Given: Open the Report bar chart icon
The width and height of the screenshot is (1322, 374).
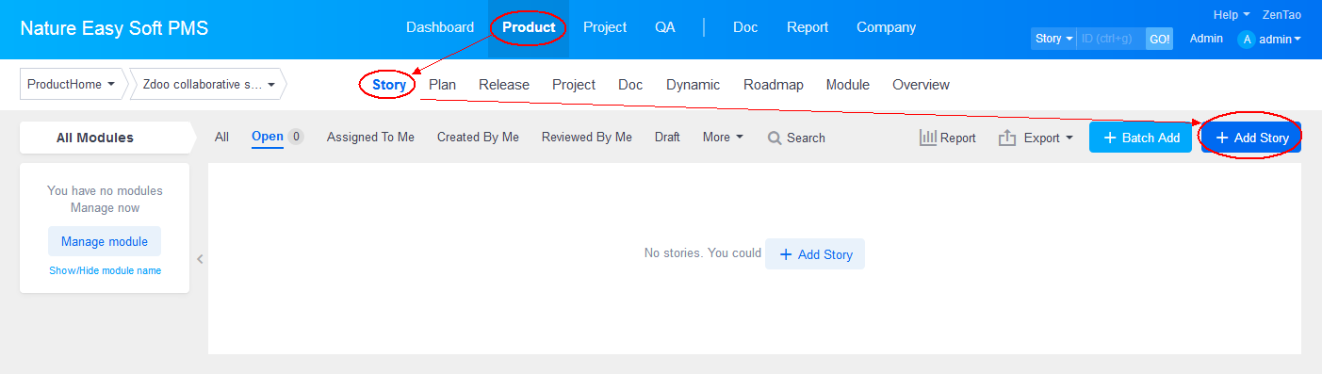Looking at the screenshot, I should pyautogui.click(x=928, y=138).
